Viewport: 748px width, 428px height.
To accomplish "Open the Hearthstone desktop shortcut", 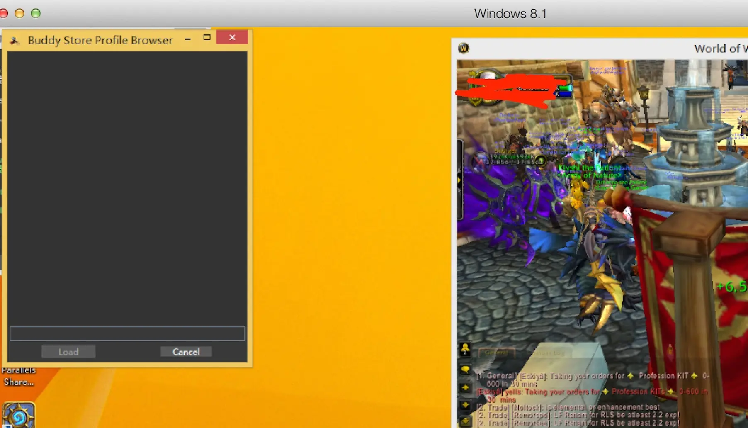I will [18, 415].
